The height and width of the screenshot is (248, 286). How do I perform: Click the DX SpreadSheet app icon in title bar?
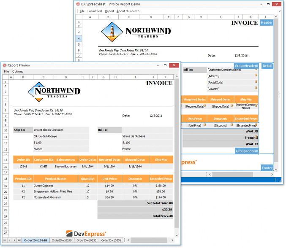[x=78, y=4]
